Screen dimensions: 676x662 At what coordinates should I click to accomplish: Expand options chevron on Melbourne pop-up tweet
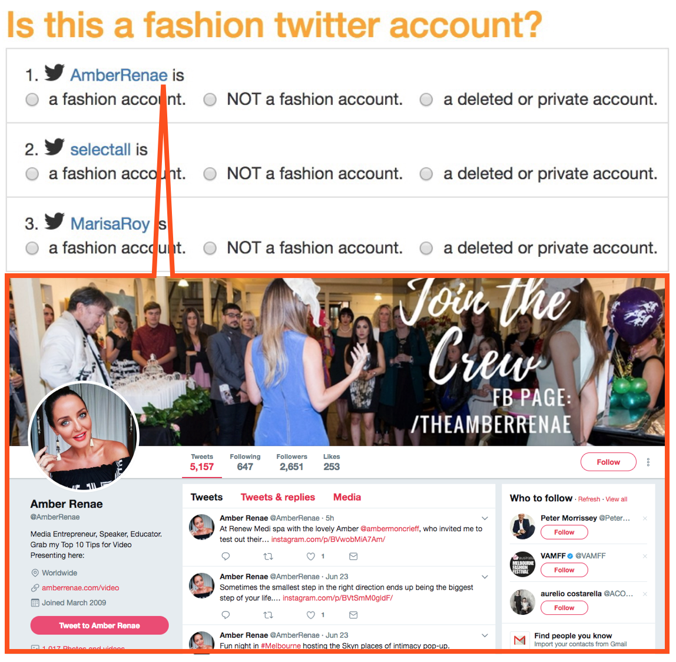point(485,635)
